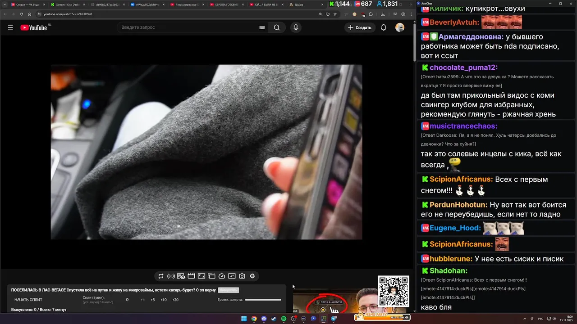Image resolution: width=577 pixels, height=324 pixels.
Task: Click username musictrancechaos in chat
Action: tap(463, 126)
